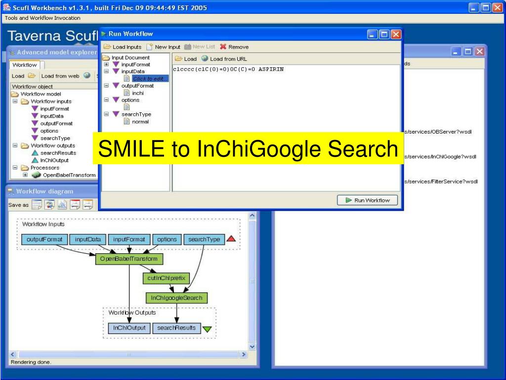The width and height of the screenshot is (506, 380).
Task: Click the InChIgoogleSearch node in the diagram
Action: 176,298
